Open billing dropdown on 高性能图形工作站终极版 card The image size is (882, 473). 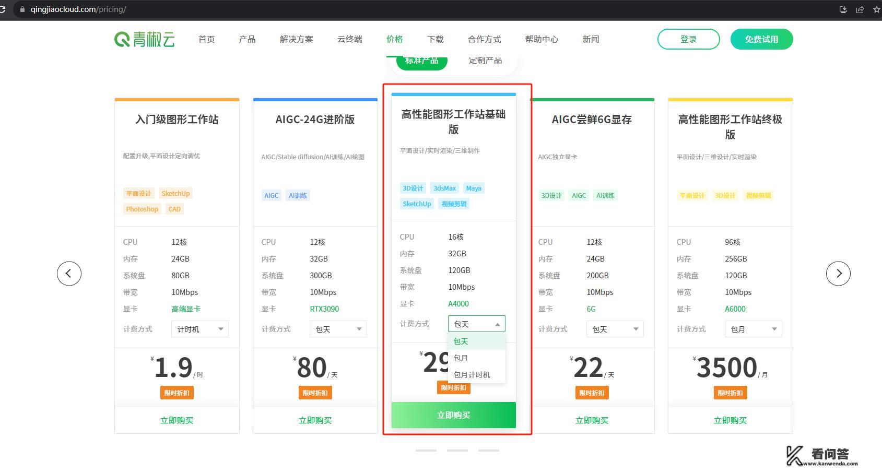754,329
